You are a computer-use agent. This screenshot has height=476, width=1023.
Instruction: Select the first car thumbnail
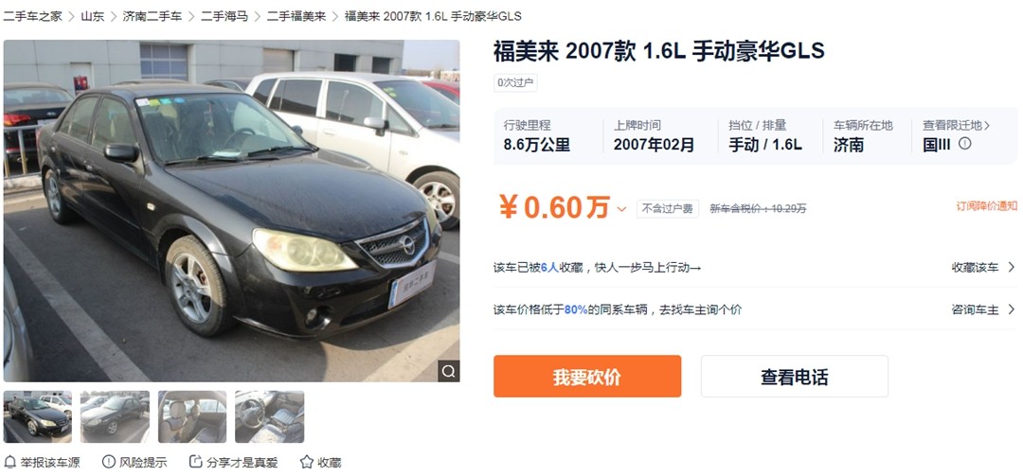pos(38,416)
